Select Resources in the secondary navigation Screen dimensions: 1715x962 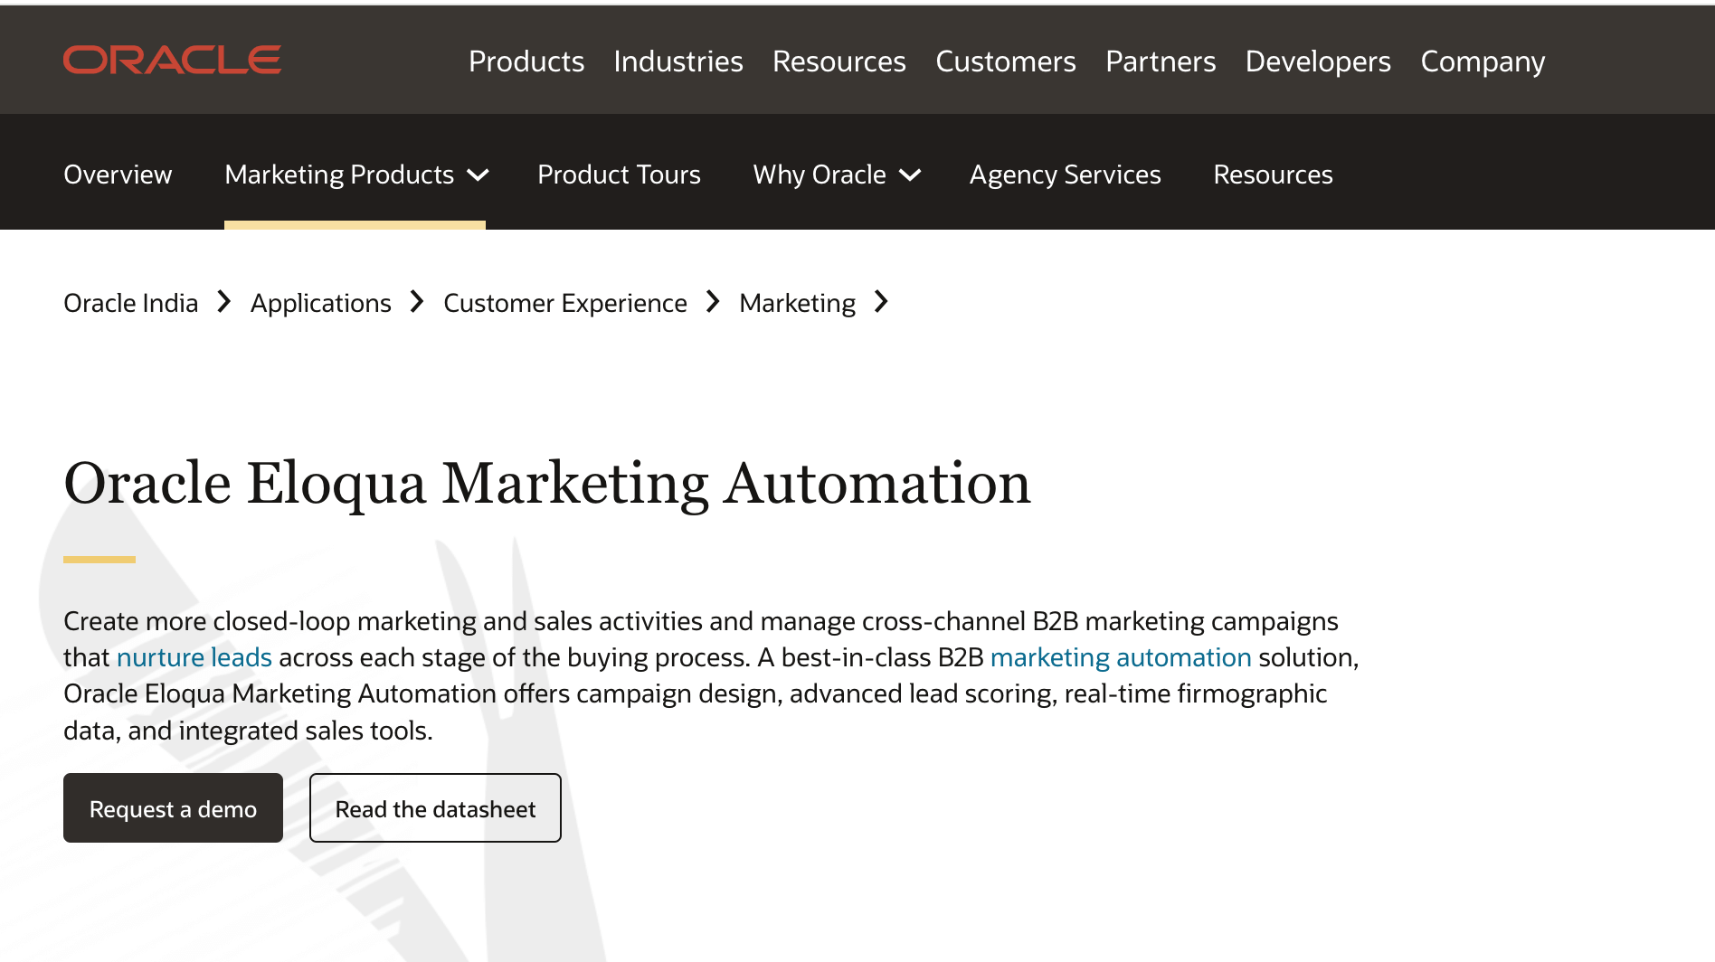(1273, 174)
